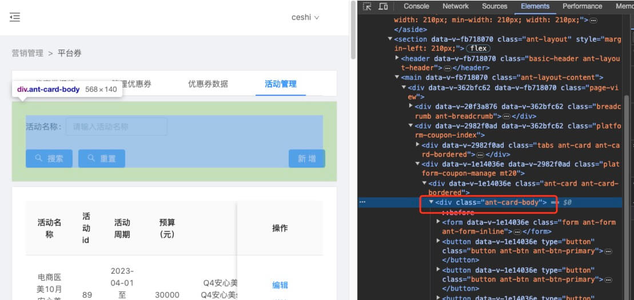The height and width of the screenshot is (300, 634).
Task: Activate the DevTools inspect element picker
Action: pos(367,6)
